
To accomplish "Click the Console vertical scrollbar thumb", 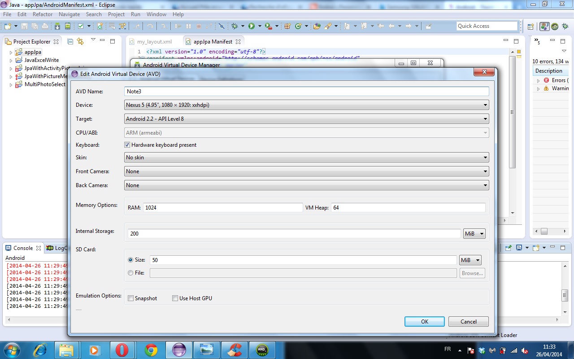I will [x=565, y=295].
